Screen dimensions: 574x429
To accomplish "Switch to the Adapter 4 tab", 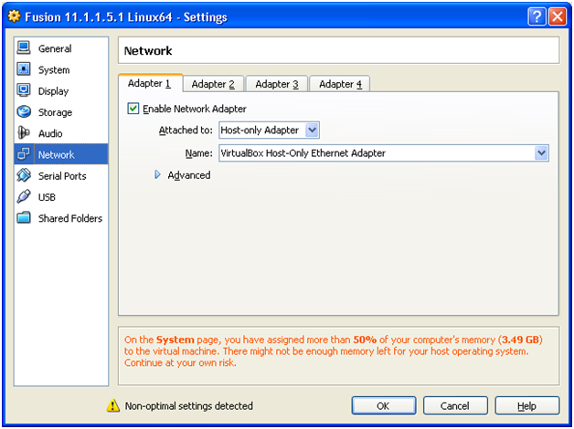I will pyautogui.click(x=340, y=84).
